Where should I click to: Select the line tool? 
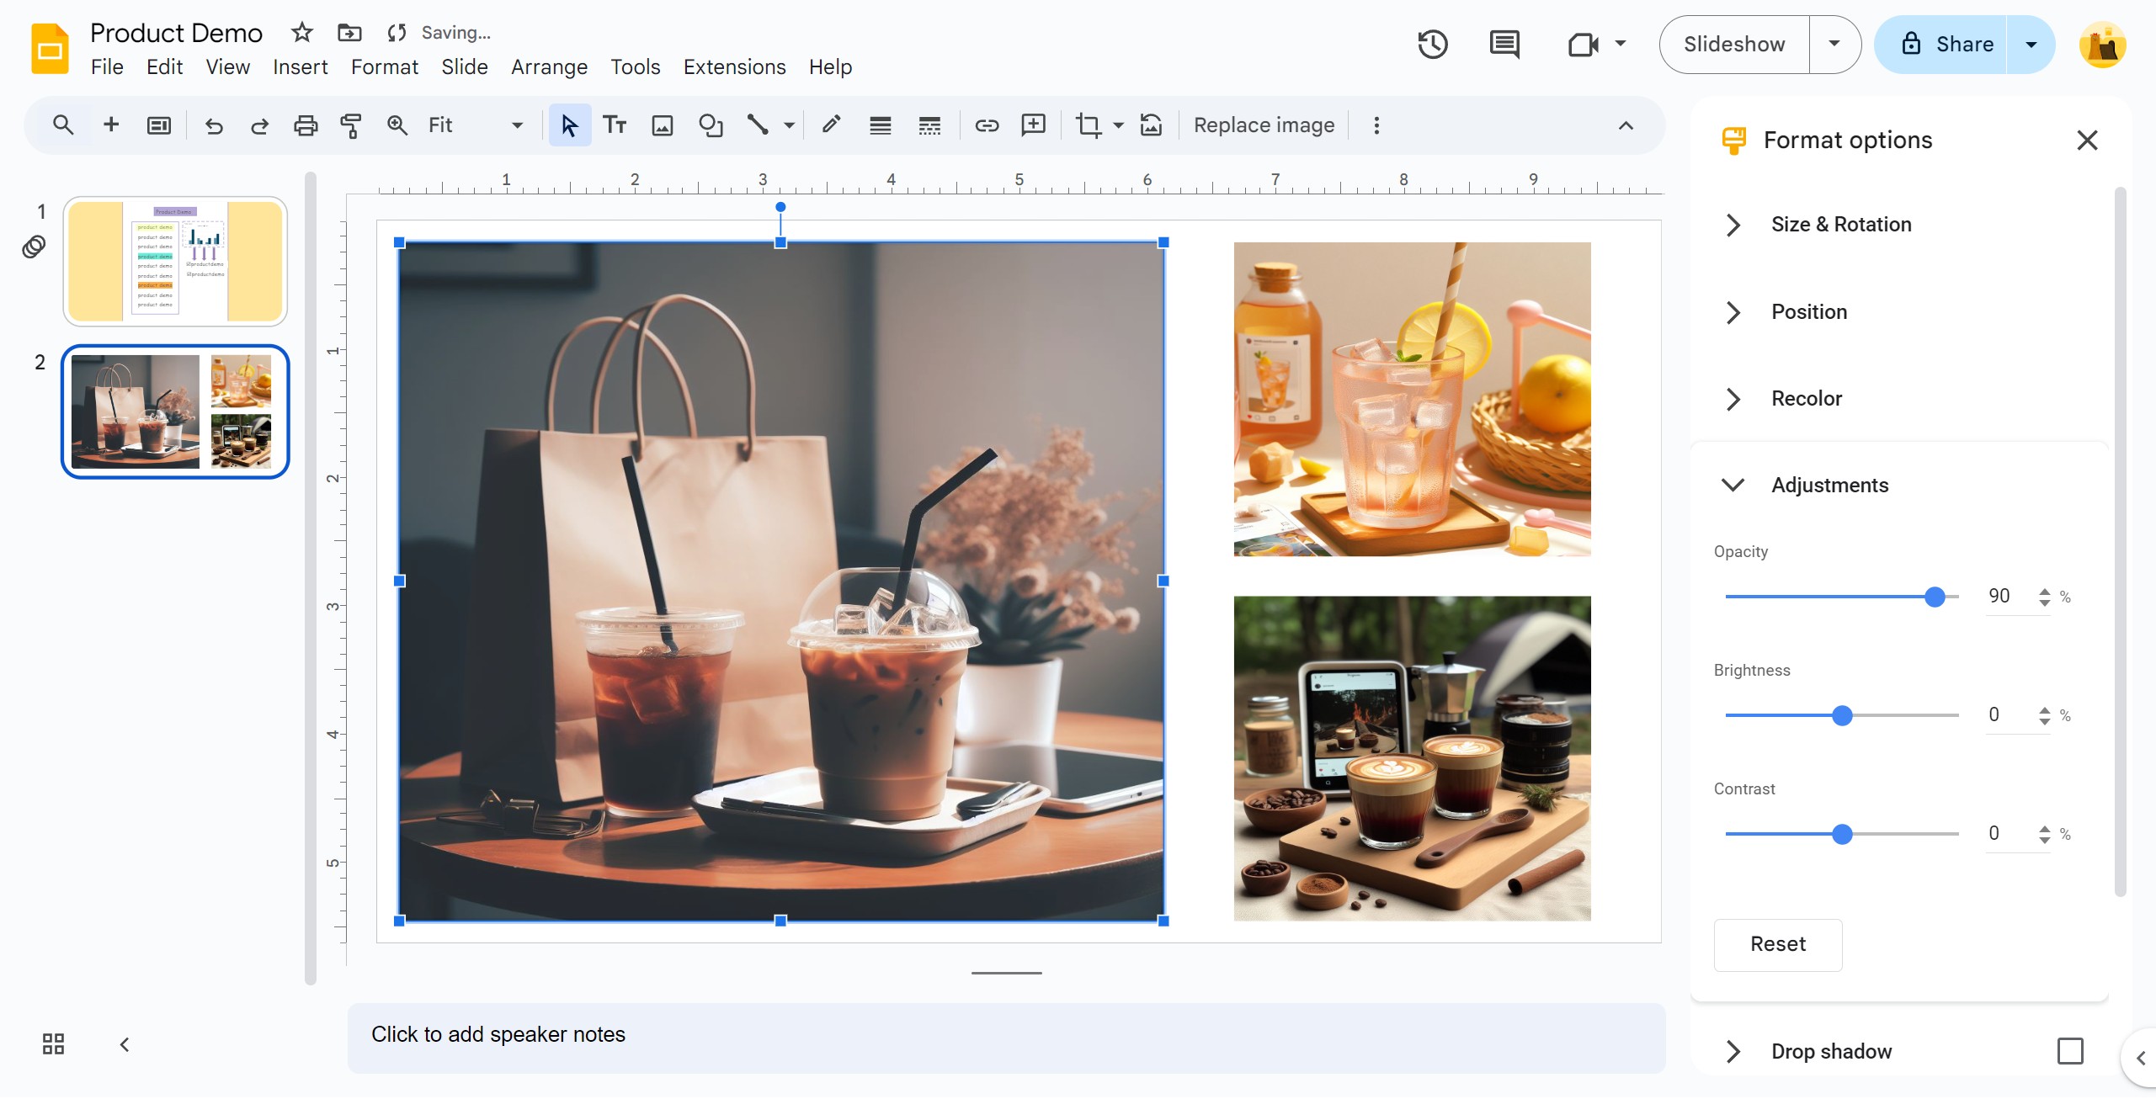pos(758,125)
